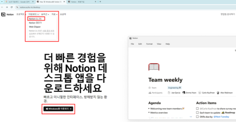Image resolution: width=236 pixels, height=122 pixels.
Task: Click Carlo Kaufman avatar
Action: click(200, 93)
